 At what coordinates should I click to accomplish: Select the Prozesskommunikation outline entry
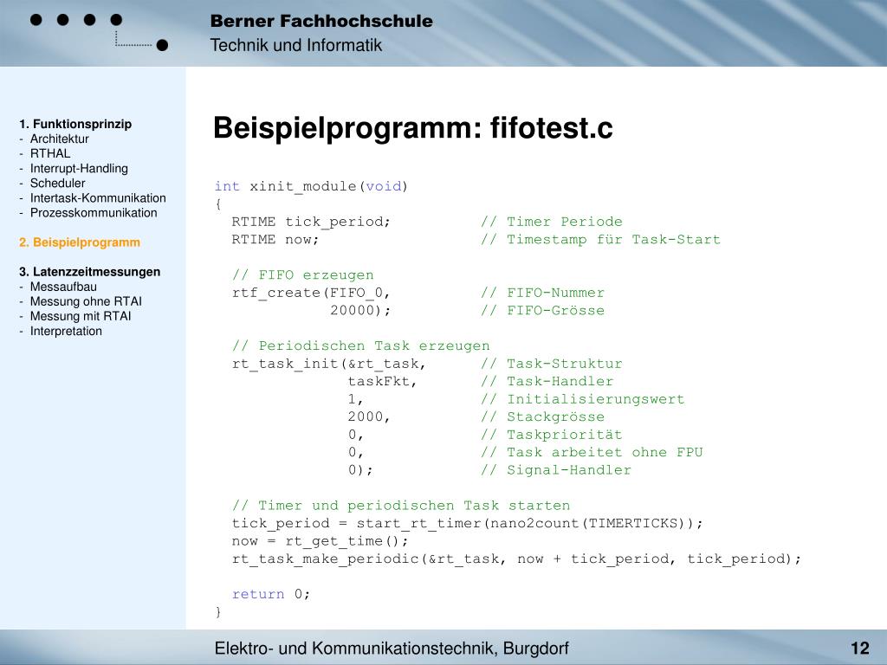[x=94, y=212]
